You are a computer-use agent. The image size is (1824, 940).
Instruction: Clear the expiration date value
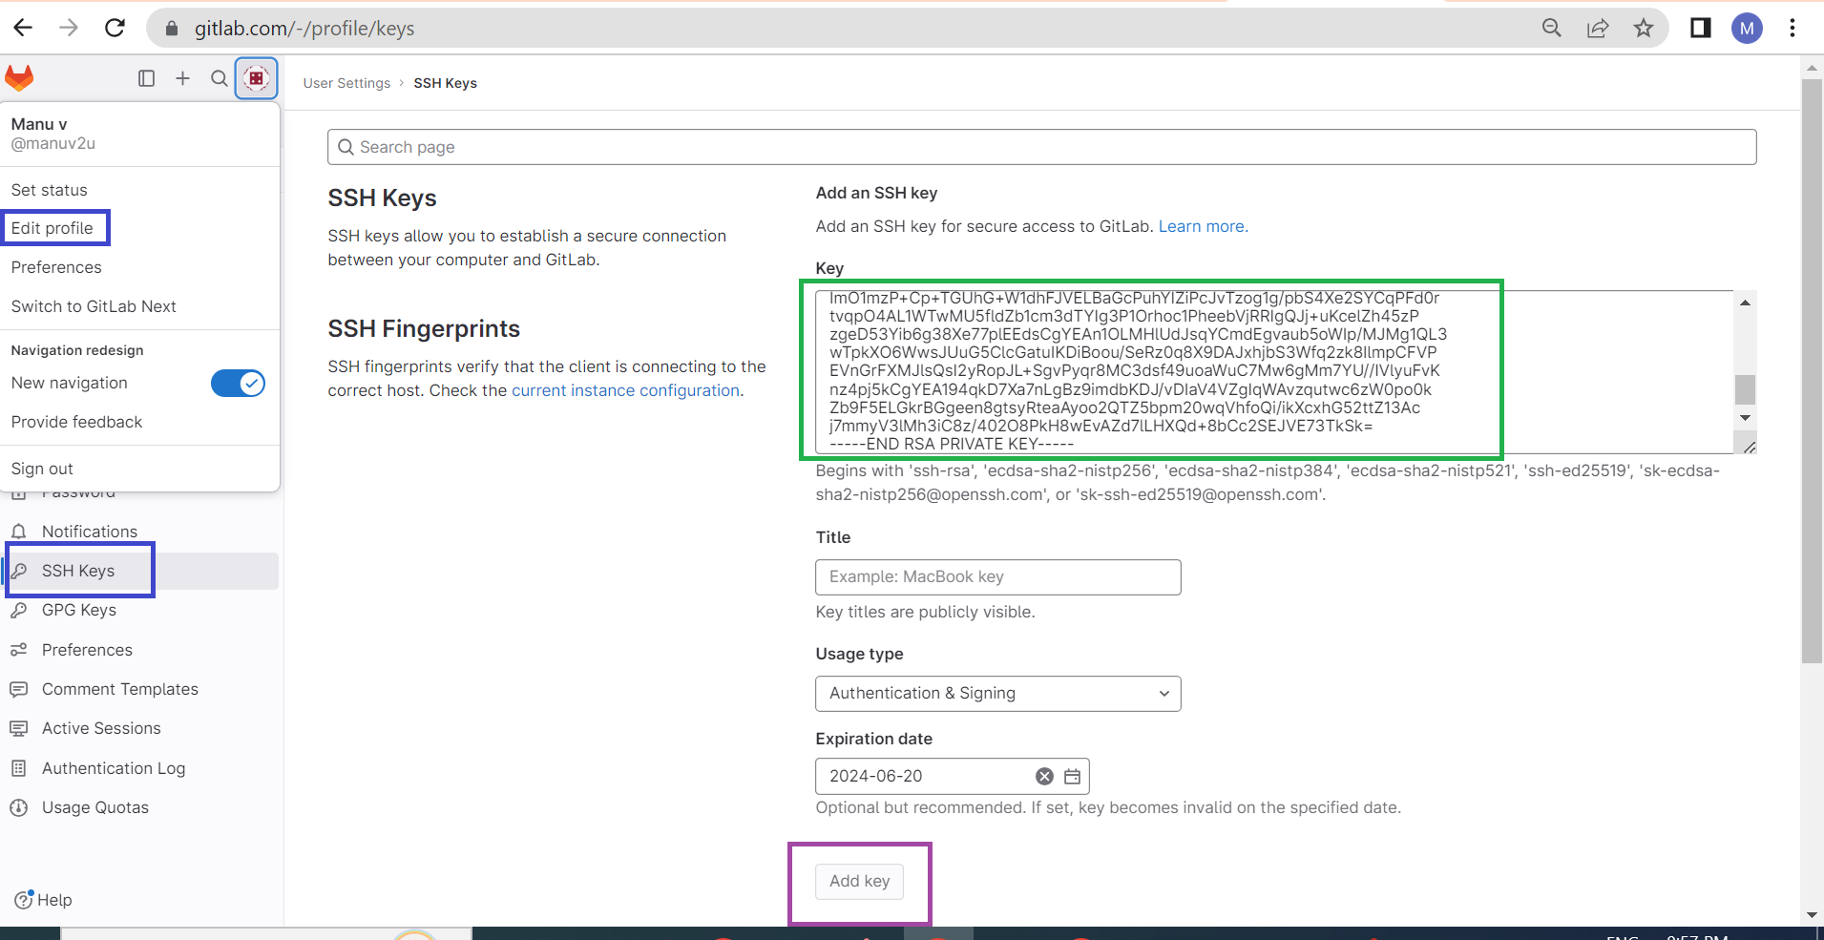[1044, 777]
